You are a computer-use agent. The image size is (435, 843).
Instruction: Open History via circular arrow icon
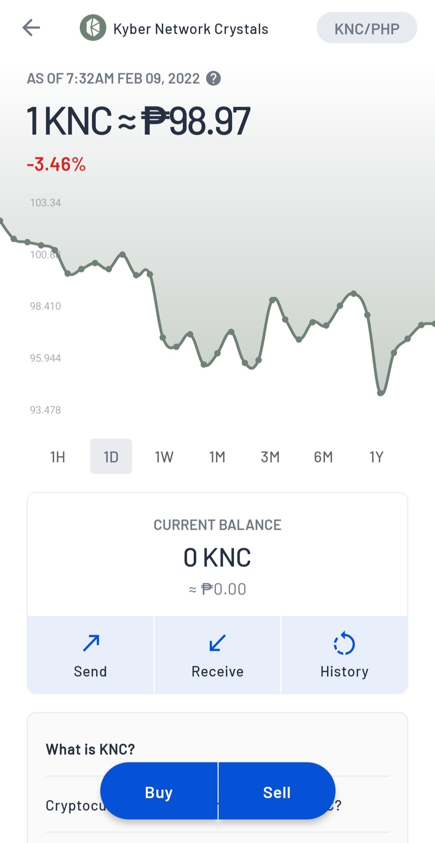coord(344,643)
